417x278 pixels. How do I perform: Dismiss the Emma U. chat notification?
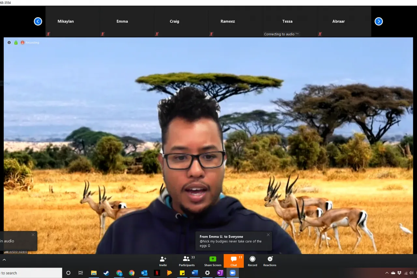coord(268,235)
